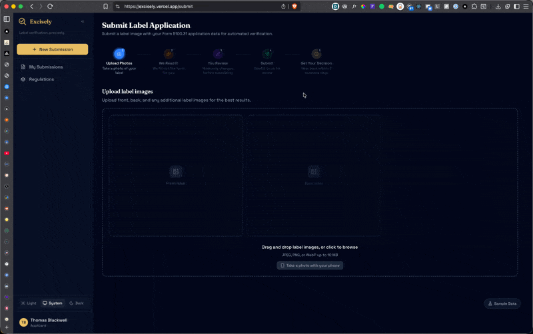Image resolution: width=533 pixels, height=334 pixels.
Task: Select the You Review pencil step icon
Action: pos(218,54)
